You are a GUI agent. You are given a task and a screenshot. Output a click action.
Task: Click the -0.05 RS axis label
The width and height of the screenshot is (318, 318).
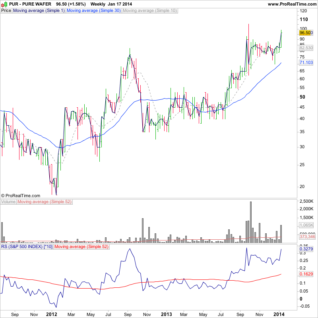(x=304, y=306)
